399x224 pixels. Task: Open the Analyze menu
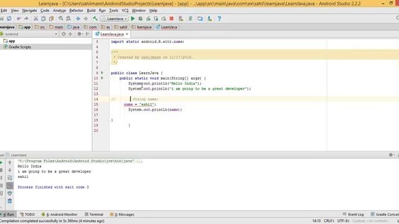[59, 11]
